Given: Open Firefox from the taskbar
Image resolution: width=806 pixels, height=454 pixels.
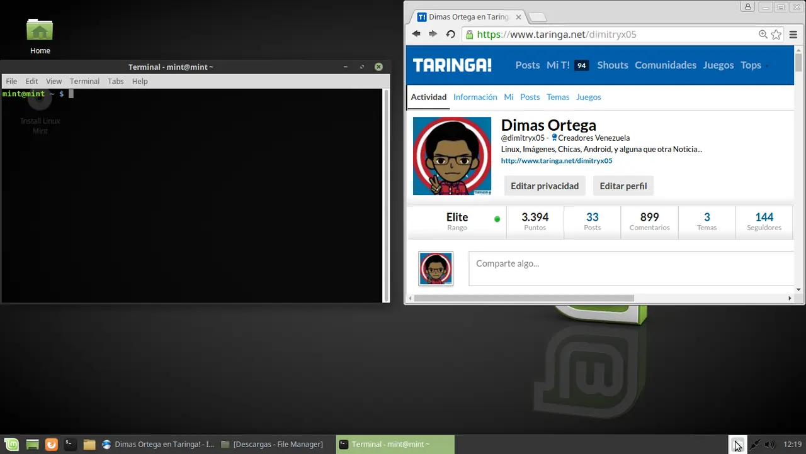Looking at the screenshot, I should (x=51, y=444).
